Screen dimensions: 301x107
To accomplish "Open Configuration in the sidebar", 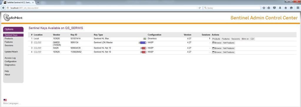I will [11, 61].
